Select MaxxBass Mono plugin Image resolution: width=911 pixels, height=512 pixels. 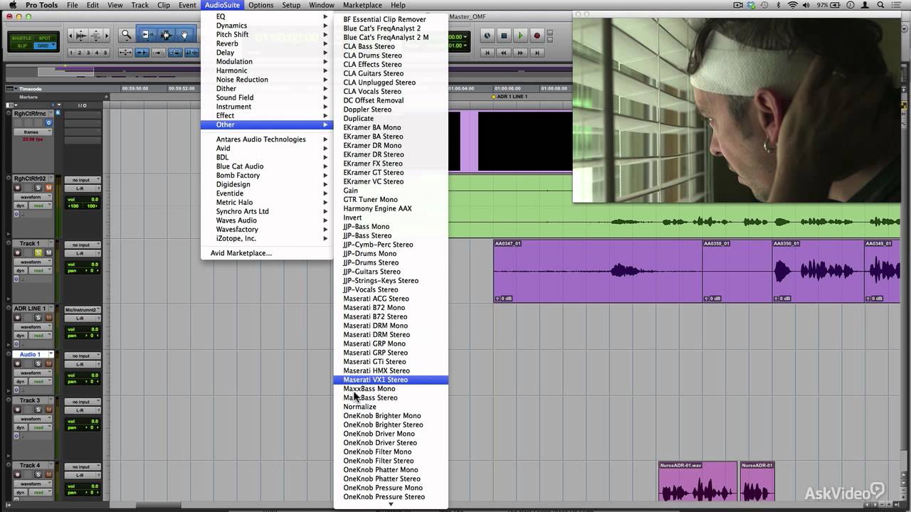(x=391, y=389)
